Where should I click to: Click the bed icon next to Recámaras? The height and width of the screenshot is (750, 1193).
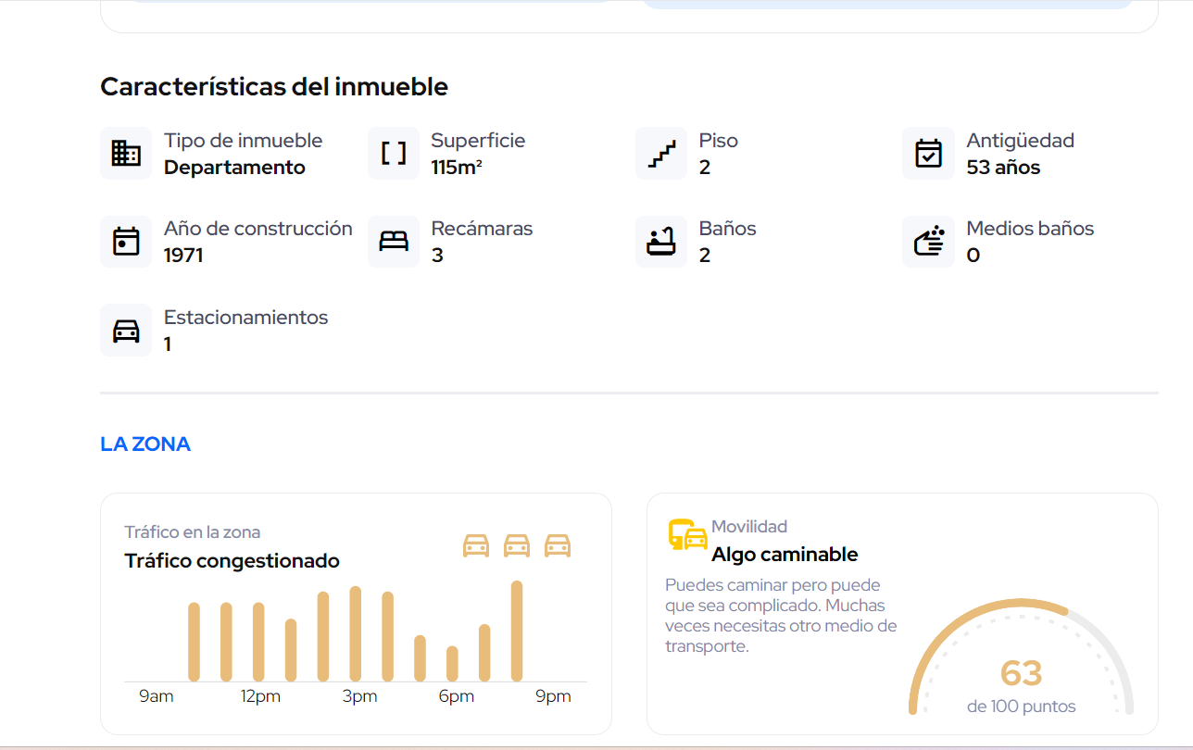(x=394, y=242)
